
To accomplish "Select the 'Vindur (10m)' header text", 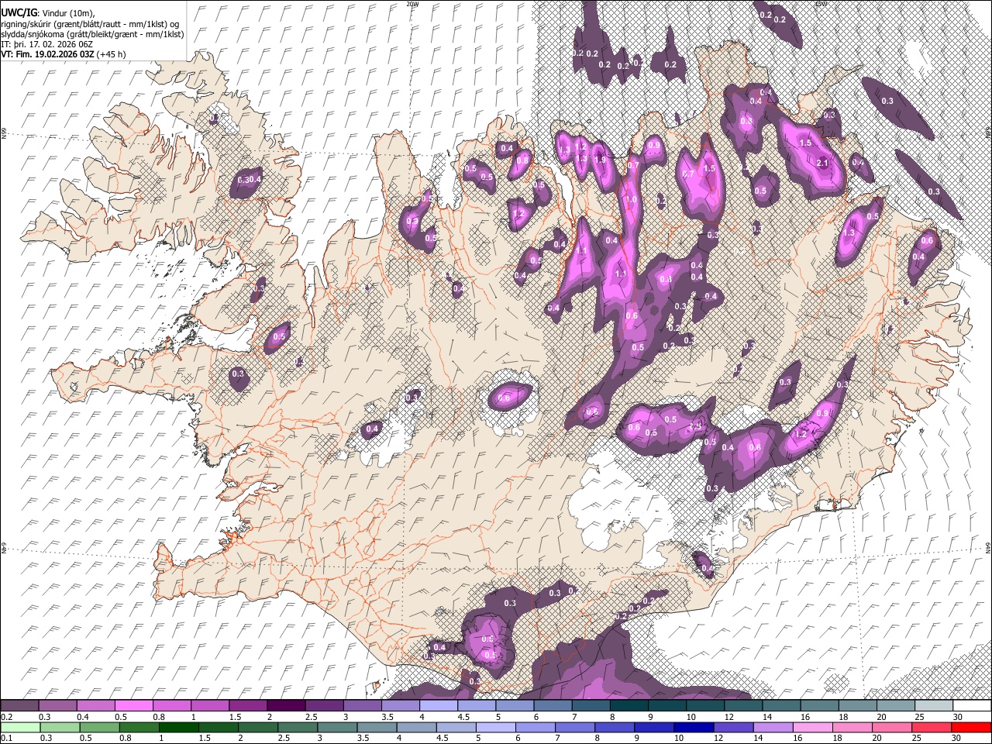I will click(67, 13).
